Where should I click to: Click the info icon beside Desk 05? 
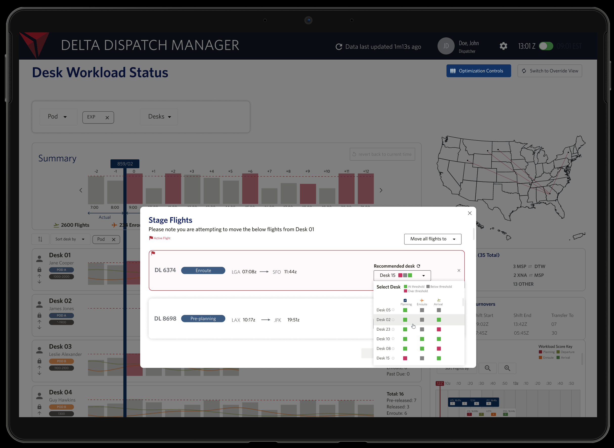393,310
